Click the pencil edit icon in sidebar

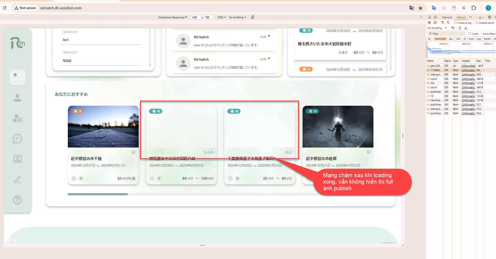click(18, 179)
